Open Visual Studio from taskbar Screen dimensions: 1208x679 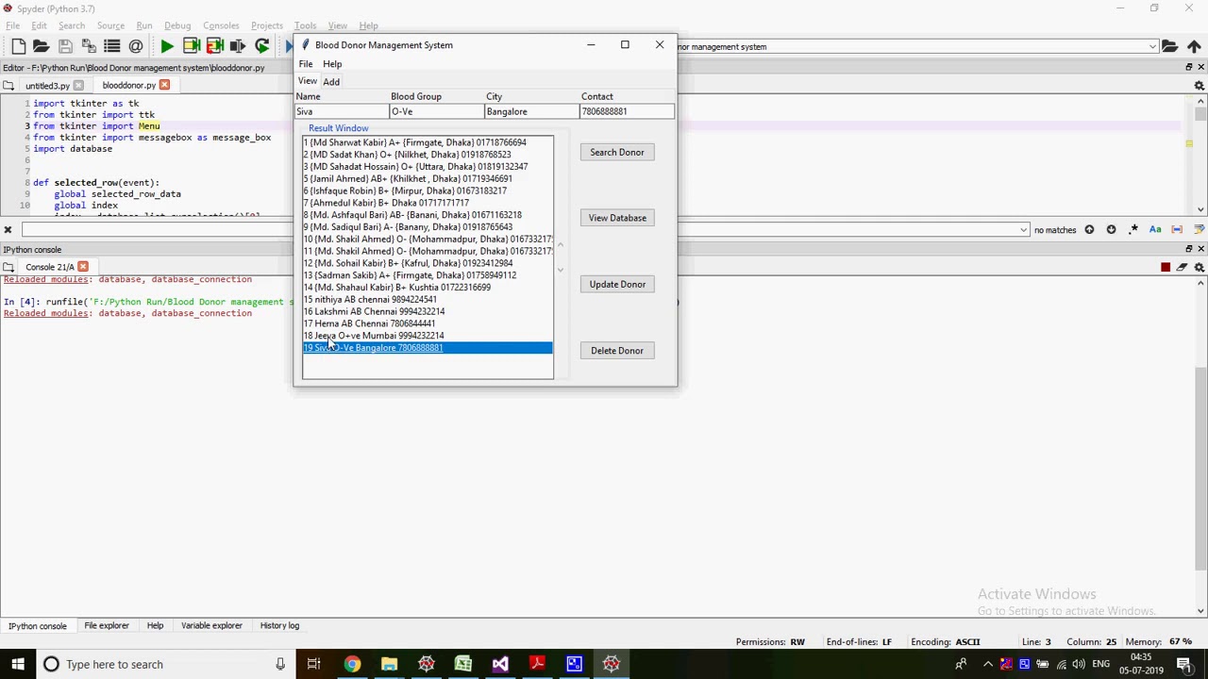(x=500, y=664)
